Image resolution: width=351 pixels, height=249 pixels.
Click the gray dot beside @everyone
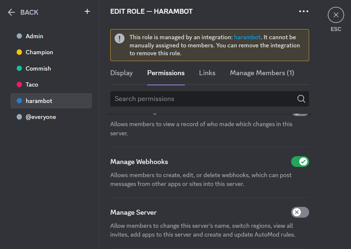[19, 117]
